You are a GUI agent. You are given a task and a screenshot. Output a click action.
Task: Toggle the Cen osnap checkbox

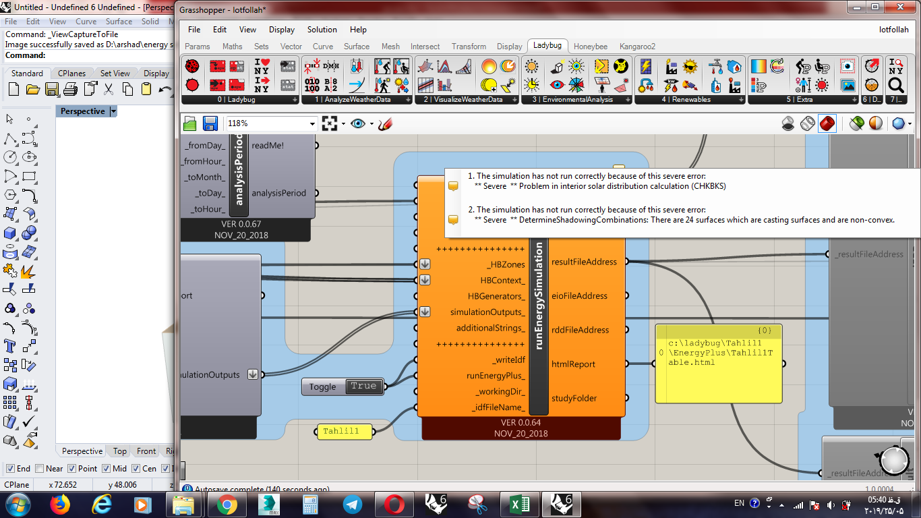[137, 469]
